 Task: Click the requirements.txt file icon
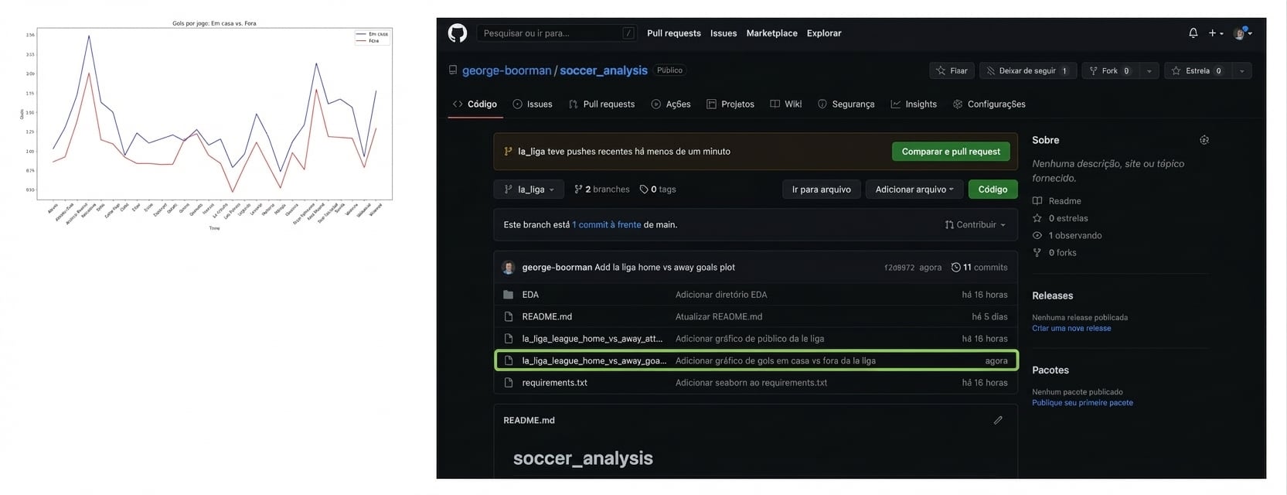pyautogui.click(x=508, y=383)
